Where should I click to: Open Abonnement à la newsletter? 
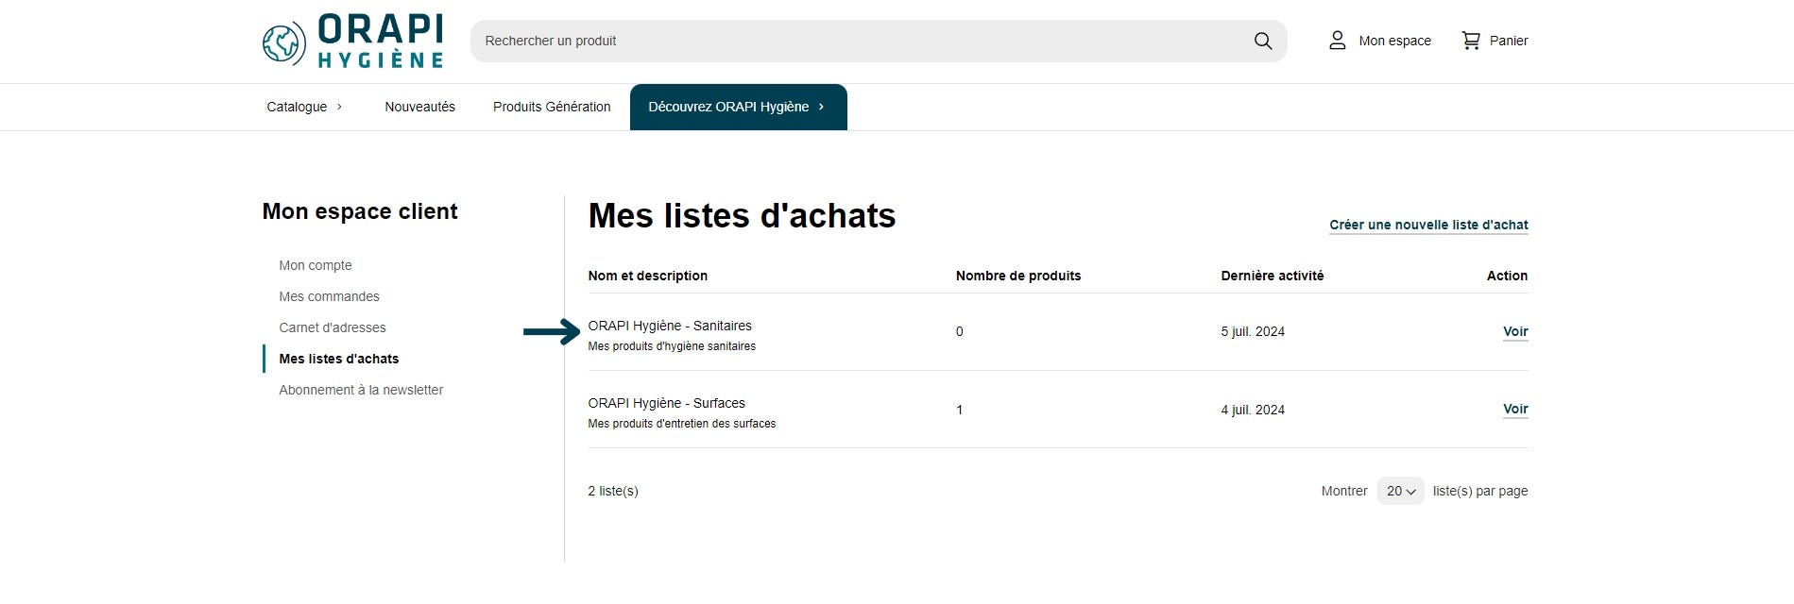click(x=361, y=390)
